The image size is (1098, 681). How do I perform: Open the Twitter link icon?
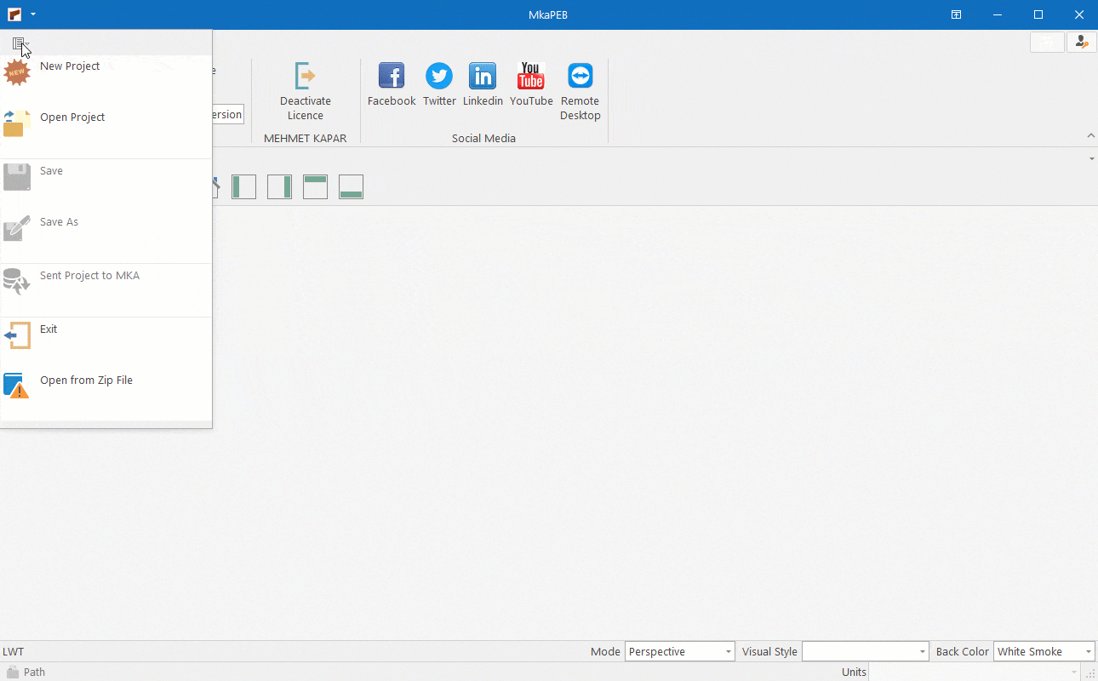coord(439,77)
